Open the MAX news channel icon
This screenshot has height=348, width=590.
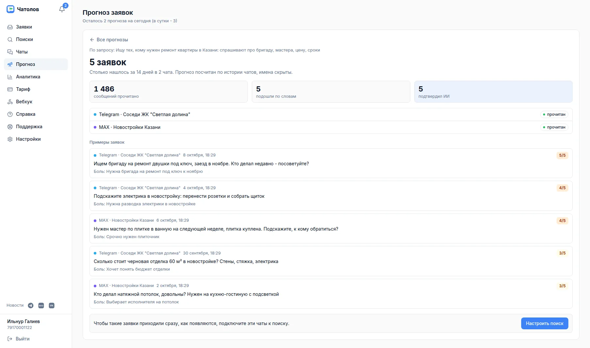pos(41,305)
